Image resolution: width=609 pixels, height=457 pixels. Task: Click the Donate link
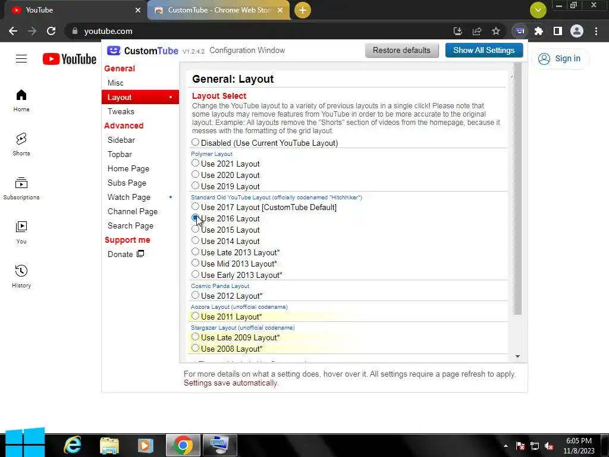coord(126,254)
